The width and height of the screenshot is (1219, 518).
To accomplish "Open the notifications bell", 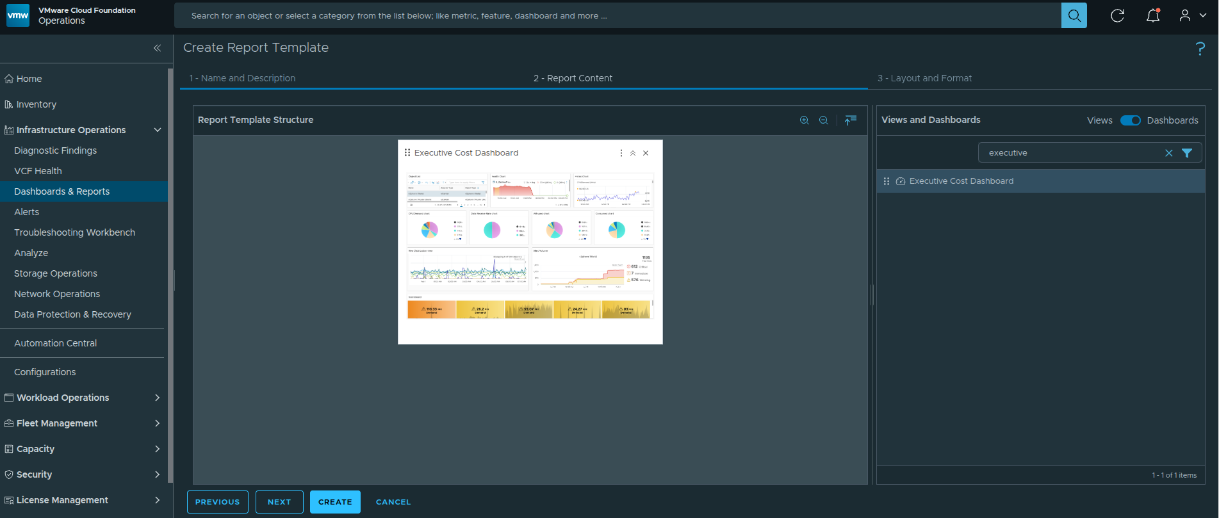I will pyautogui.click(x=1152, y=15).
